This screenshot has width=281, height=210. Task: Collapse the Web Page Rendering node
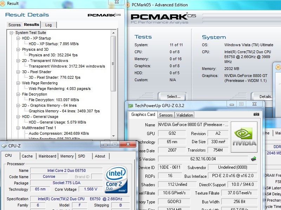[18, 83]
